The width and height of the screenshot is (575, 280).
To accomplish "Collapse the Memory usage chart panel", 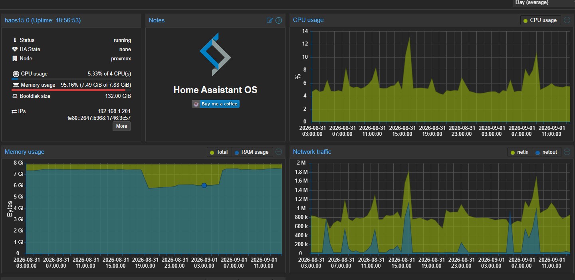I will (x=279, y=152).
